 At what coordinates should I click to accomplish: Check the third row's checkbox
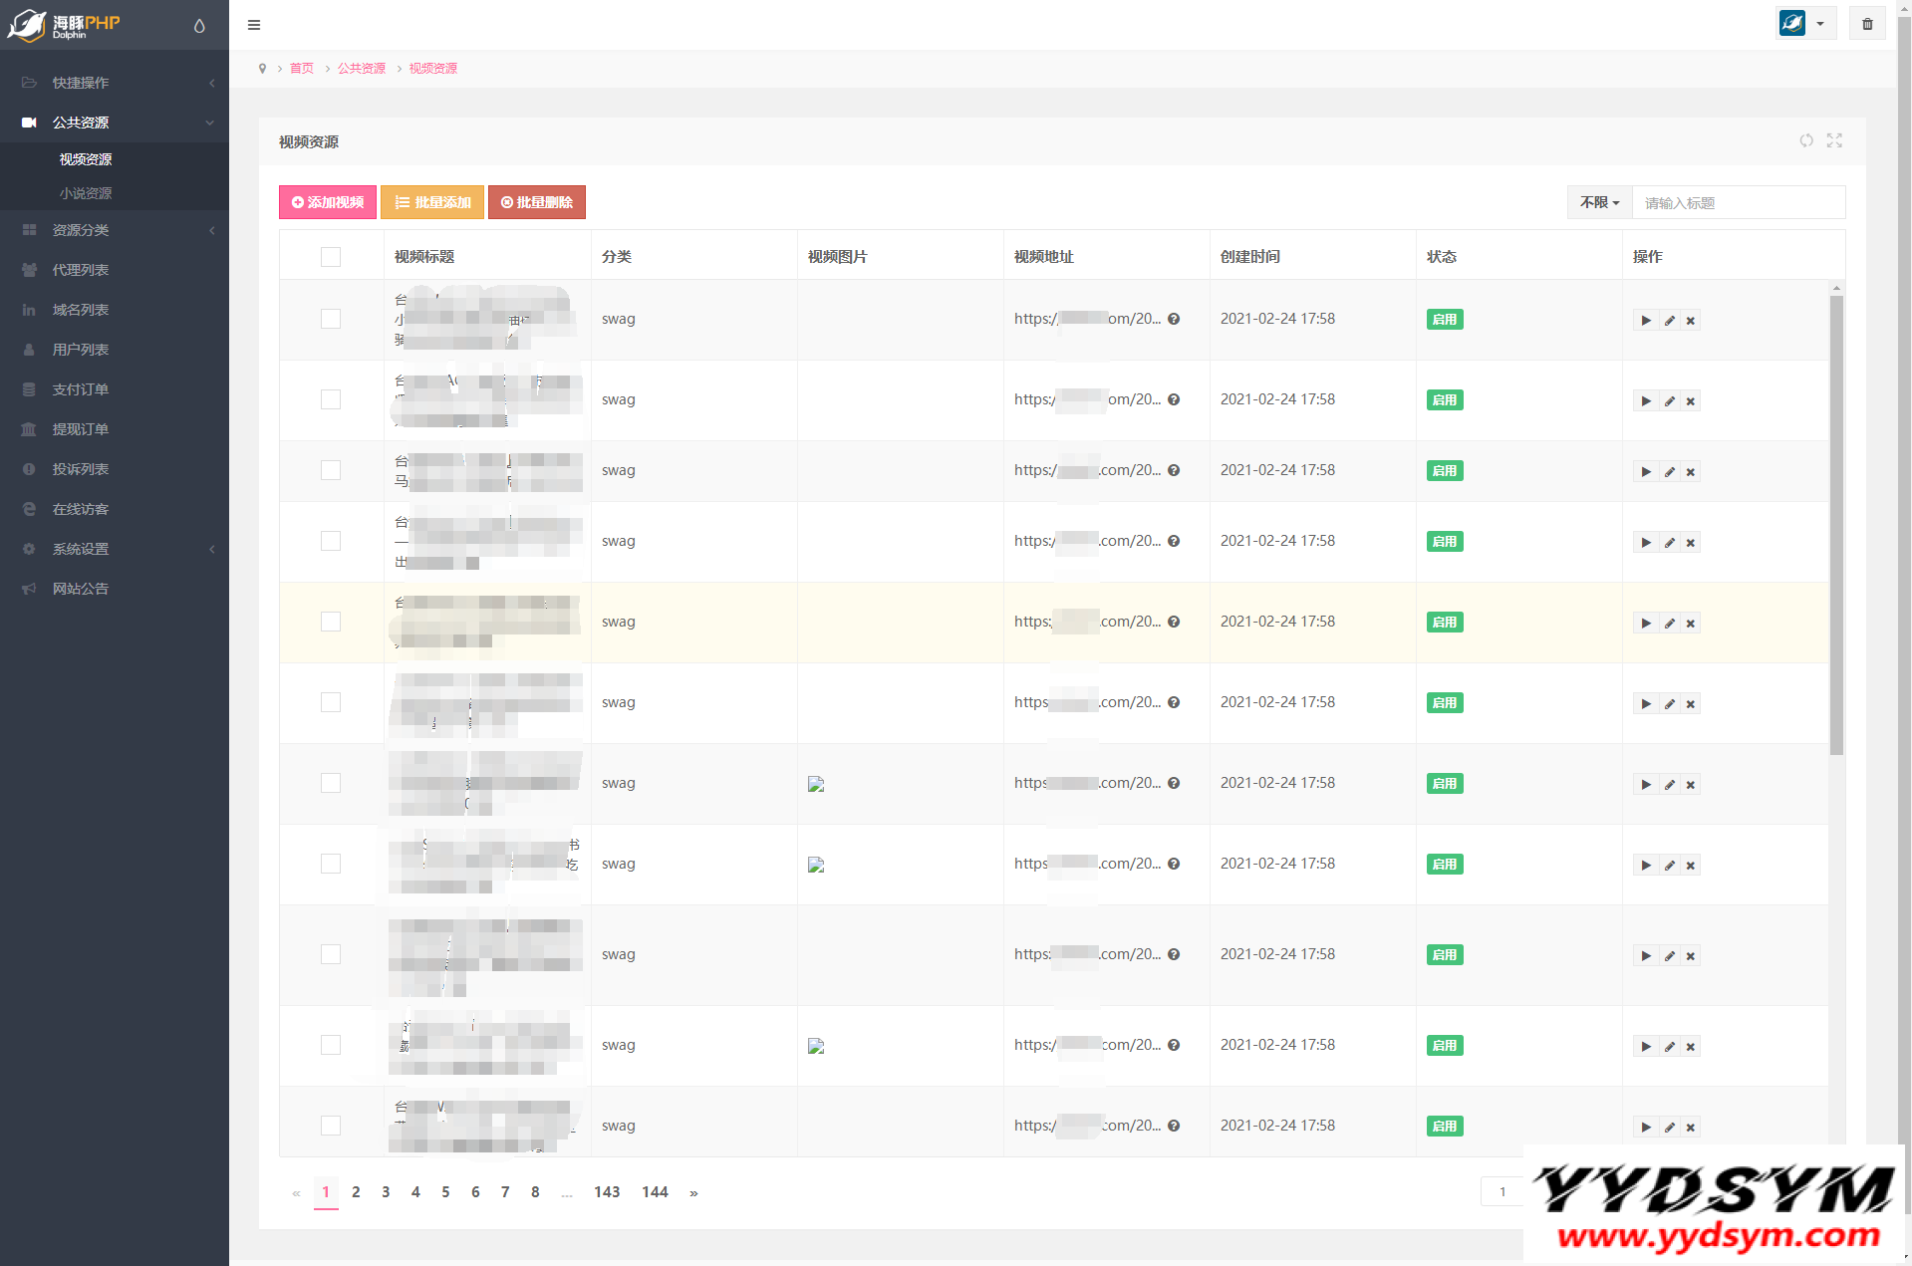click(x=331, y=470)
